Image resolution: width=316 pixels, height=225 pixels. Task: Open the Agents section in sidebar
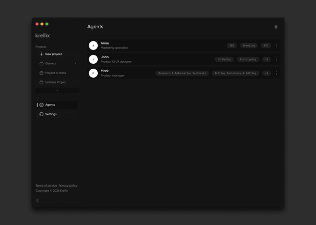click(x=57, y=105)
